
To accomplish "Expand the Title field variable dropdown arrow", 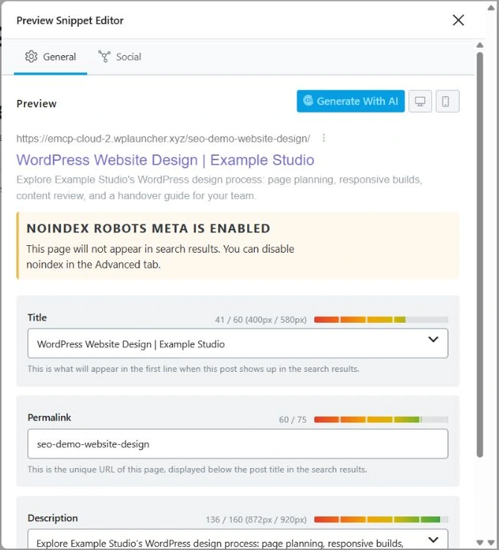I will (433, 339).
